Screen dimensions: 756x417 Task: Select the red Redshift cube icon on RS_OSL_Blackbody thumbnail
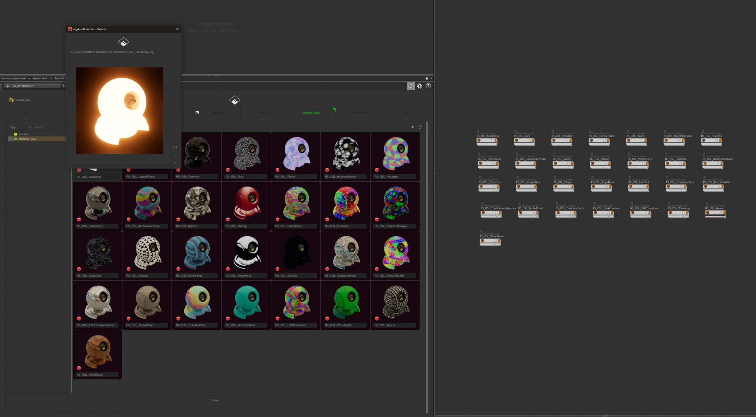pyautogui.click(x=79, y=170)
